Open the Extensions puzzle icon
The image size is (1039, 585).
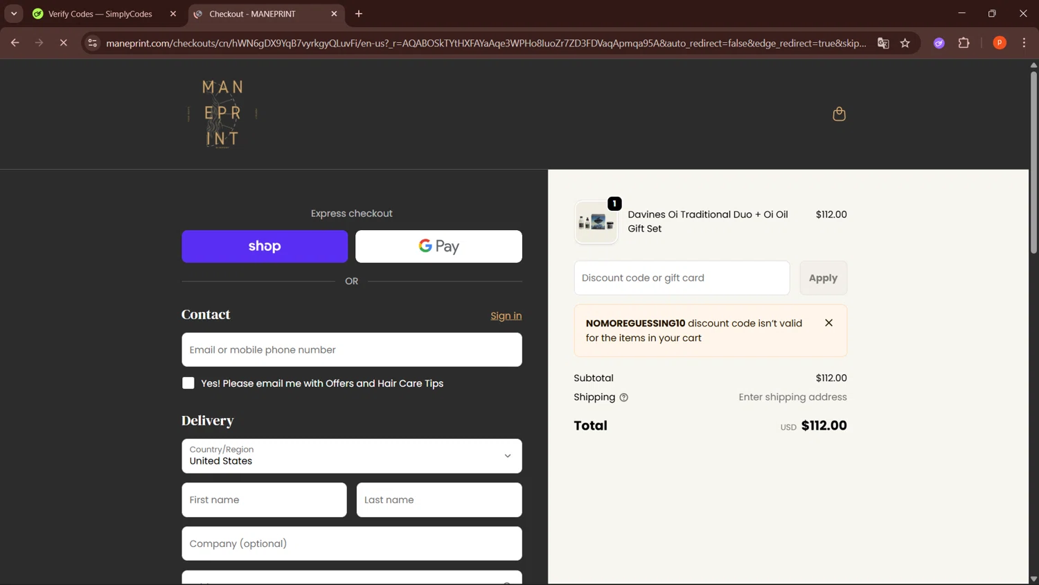[963, 43]
